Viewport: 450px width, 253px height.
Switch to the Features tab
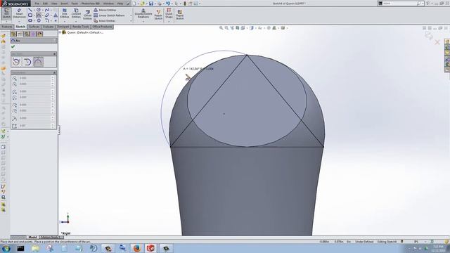[x=7, y=27]
